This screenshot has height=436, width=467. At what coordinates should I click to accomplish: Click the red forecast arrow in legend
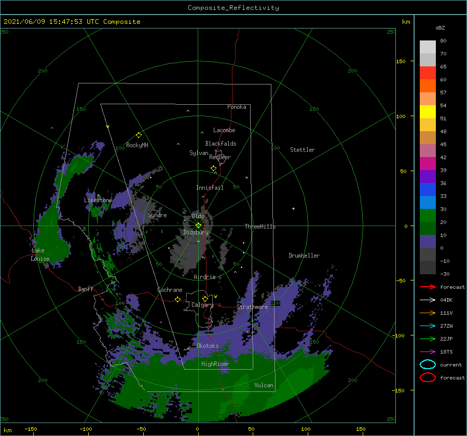(x=428, y=287)
